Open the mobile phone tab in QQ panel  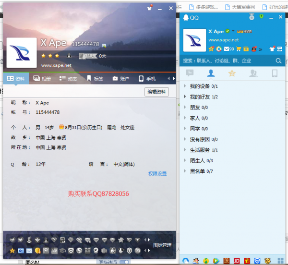(x=275, y=73)
